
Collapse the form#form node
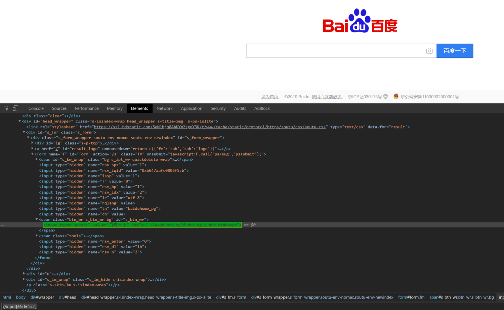click(x=32, y=154)
